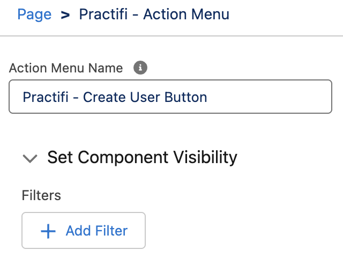This screenshot has width=343, height=279.
Task: Go back to Page in breadcrumb
Action: (34, 14)
